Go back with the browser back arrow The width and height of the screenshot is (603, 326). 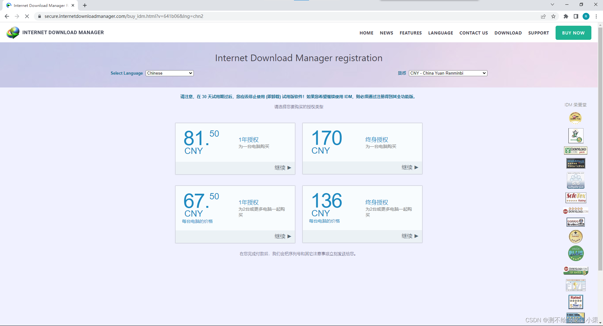tap(7, 16)
